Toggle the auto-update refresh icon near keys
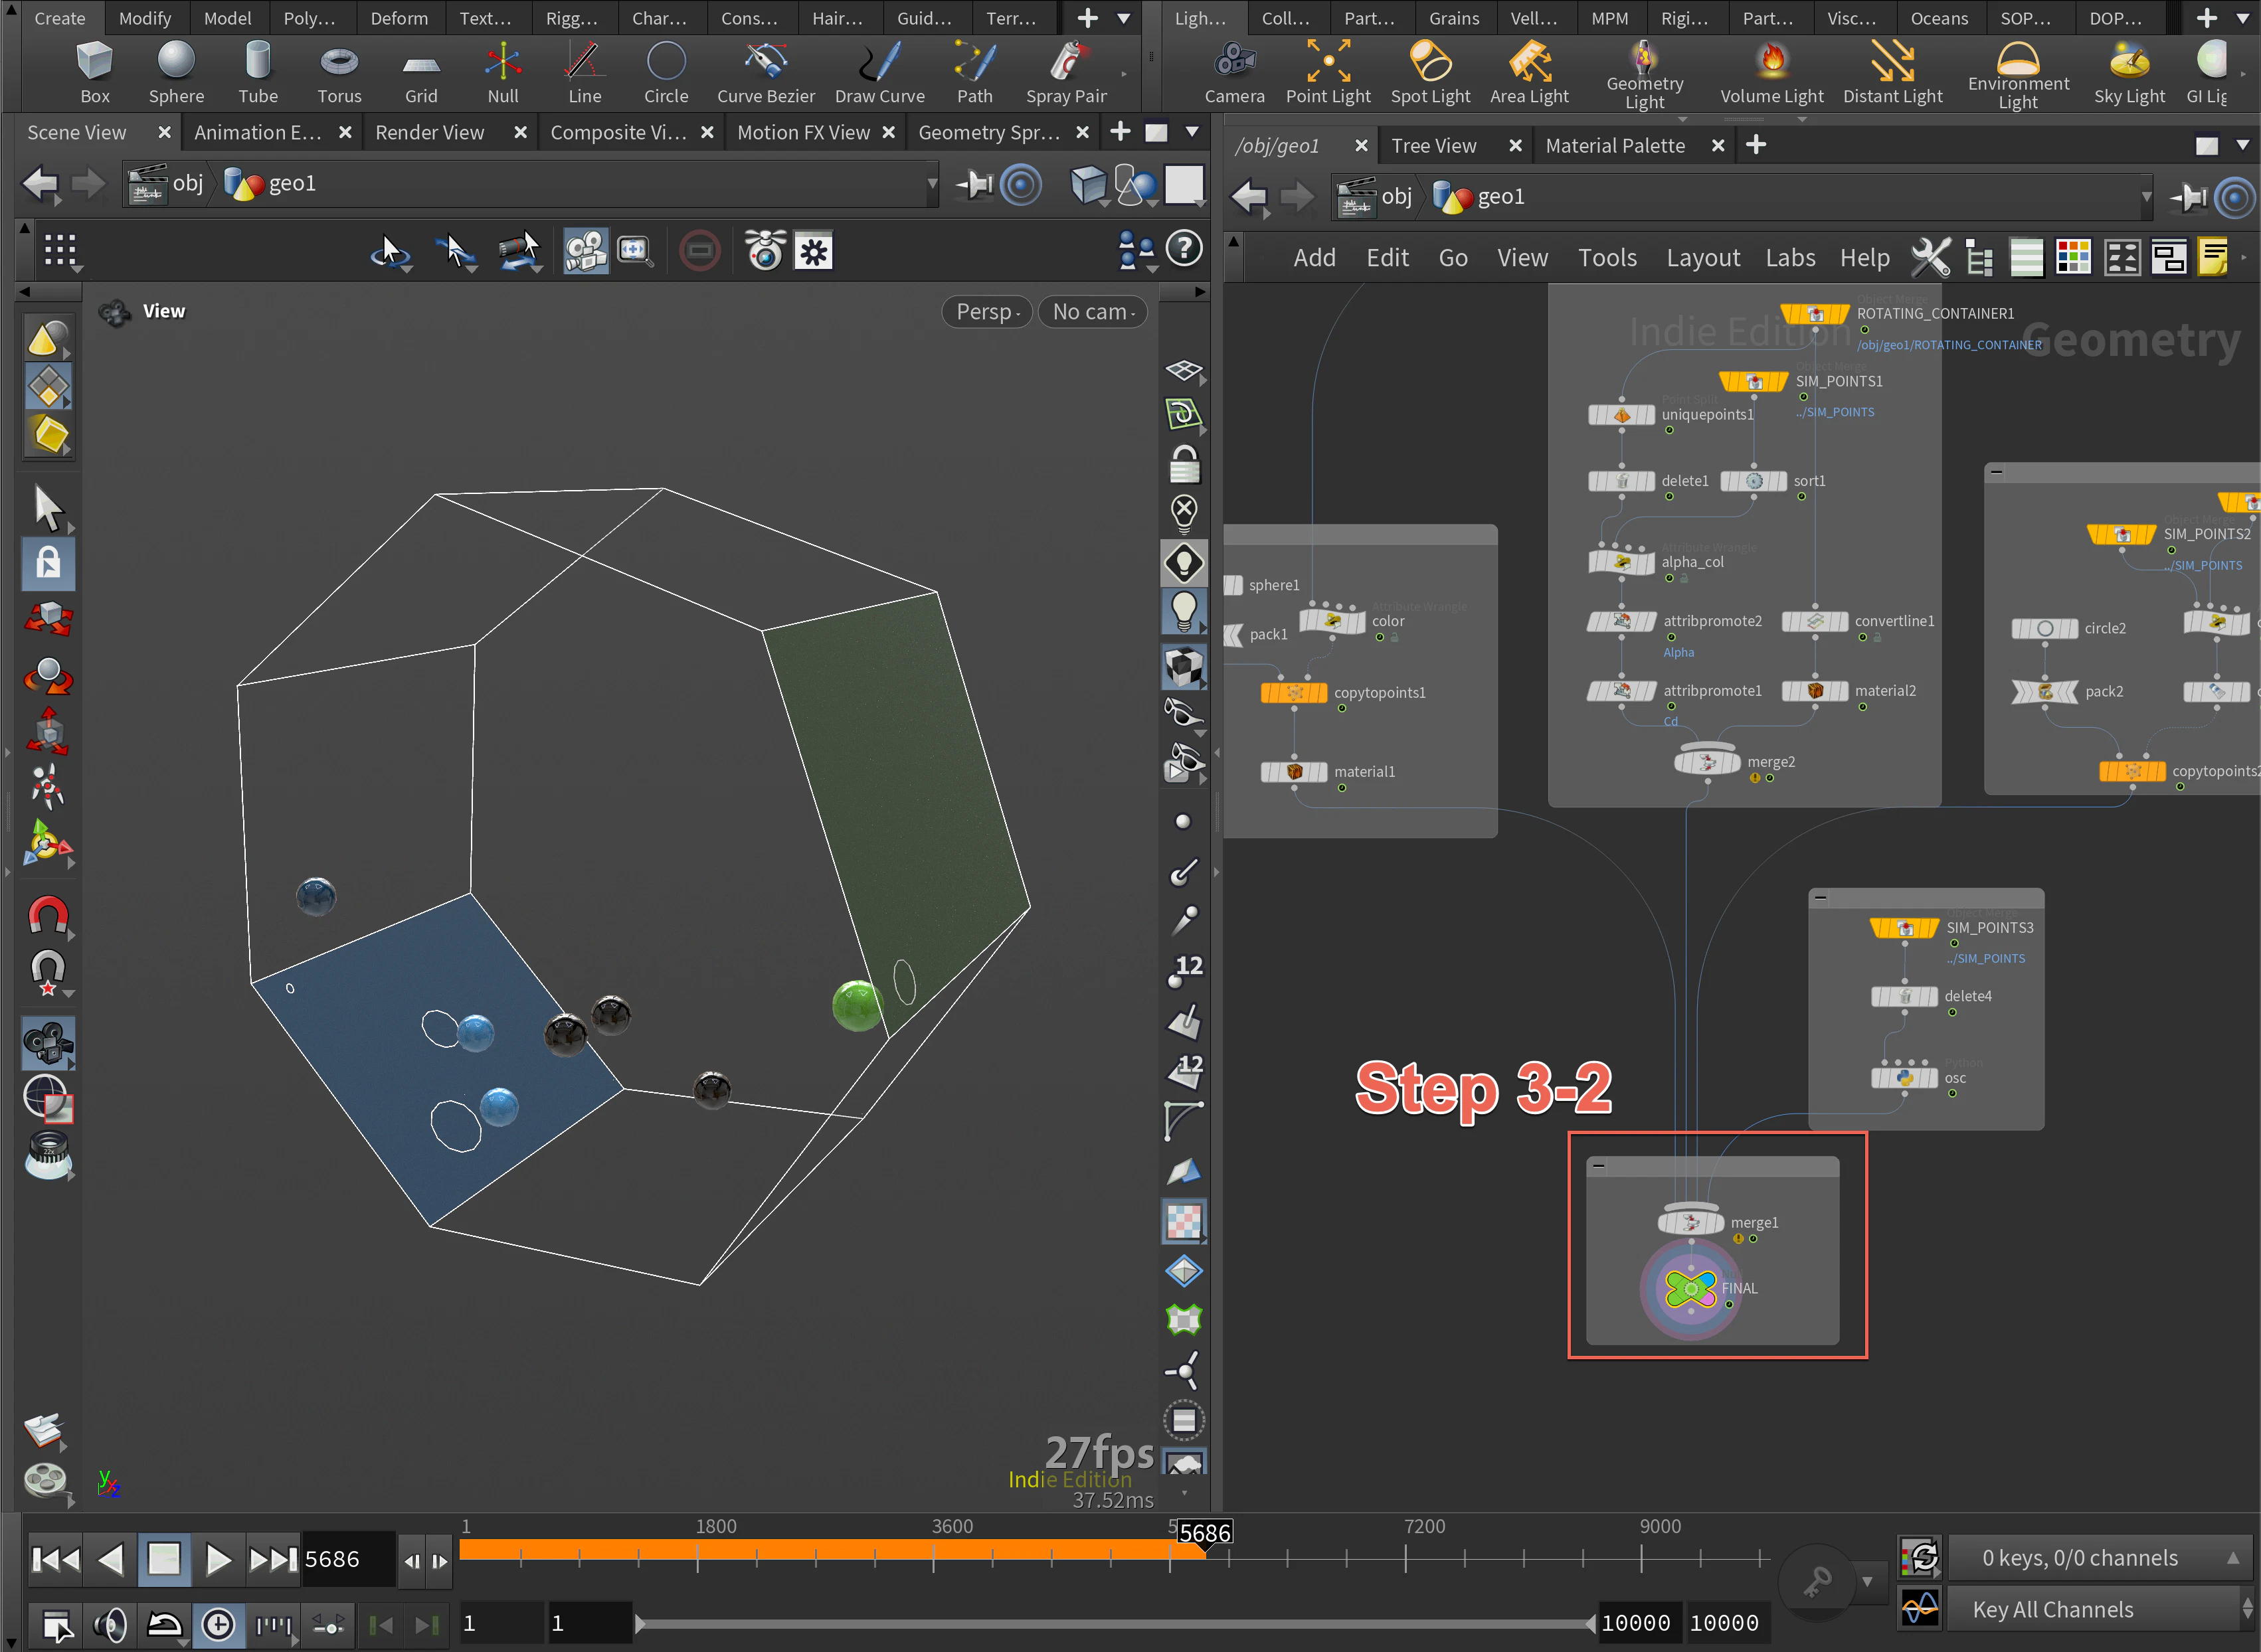Image resolution: width=2261 pixels, height=1652 pixels. (1920, 1558)
